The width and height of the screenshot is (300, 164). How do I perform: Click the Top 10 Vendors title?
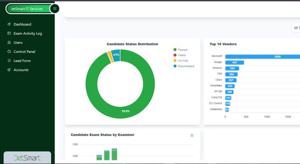pos(223,44)
